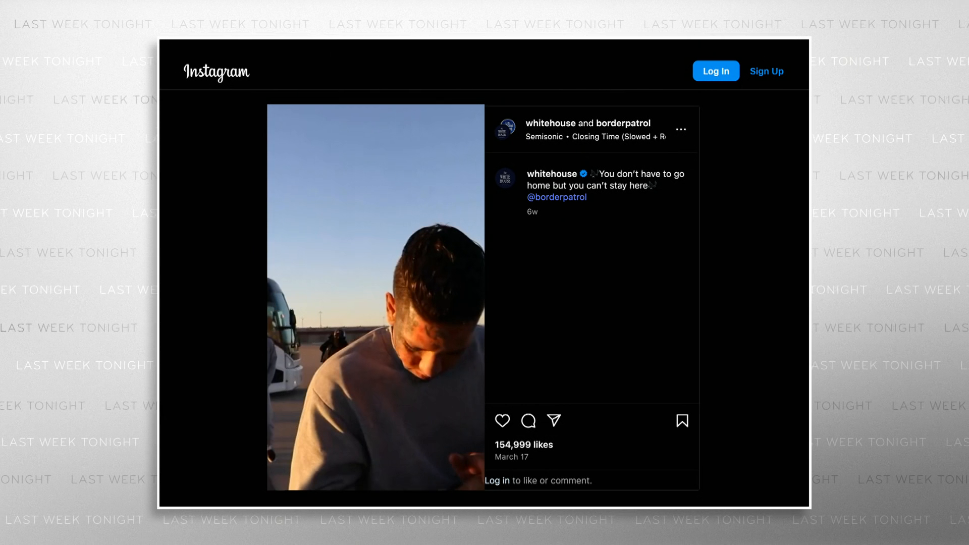Click the Sign Up link

pos(766,71)
